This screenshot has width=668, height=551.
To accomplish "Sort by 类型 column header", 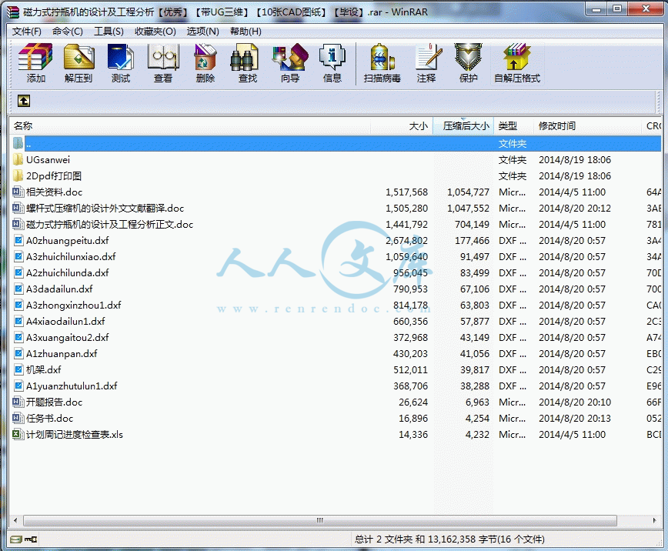I will click(x=513, y=125).
